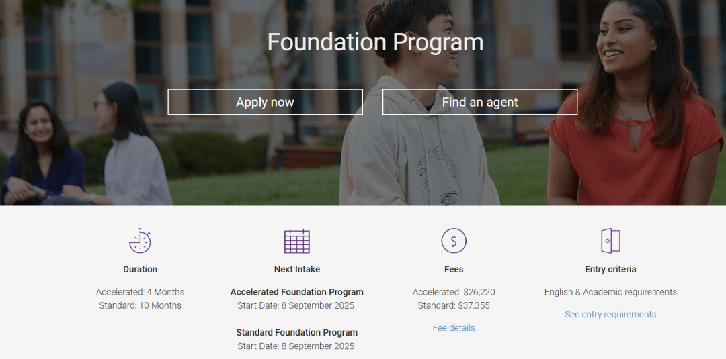726x359 pixels.
Task: Click the Standard: $37,355 fee text
Action: click(454, 305)
